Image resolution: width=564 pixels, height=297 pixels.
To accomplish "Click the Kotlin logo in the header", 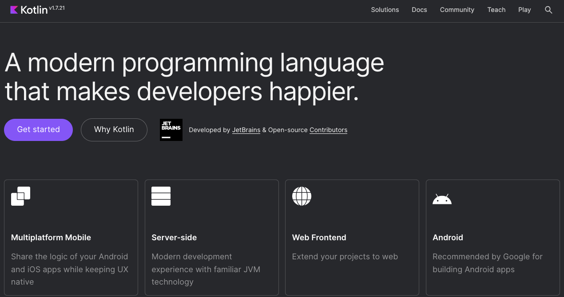I will pos(29,10).
